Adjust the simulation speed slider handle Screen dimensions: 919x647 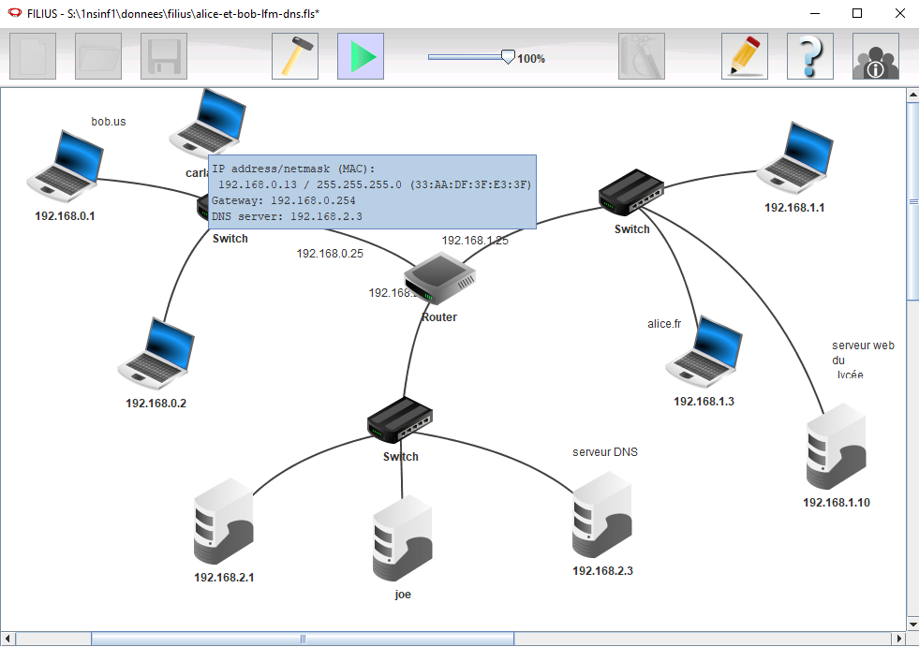click(508, 57)
